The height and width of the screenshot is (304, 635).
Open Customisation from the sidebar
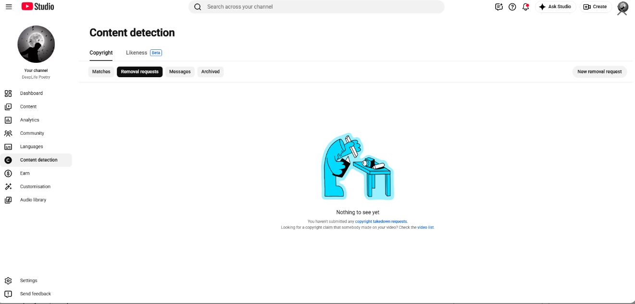[x=36, y=187]
